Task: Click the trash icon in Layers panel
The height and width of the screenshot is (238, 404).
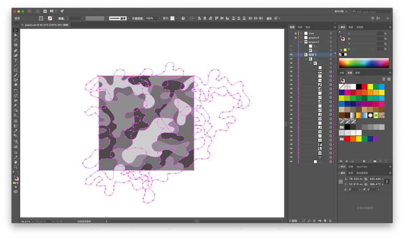Action: (330, 221)
